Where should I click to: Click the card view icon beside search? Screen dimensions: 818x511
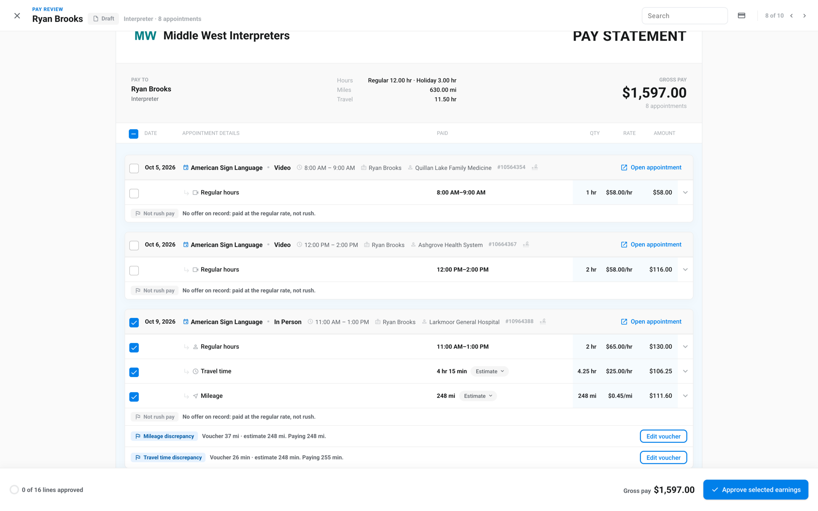click(x=741, y=16)
